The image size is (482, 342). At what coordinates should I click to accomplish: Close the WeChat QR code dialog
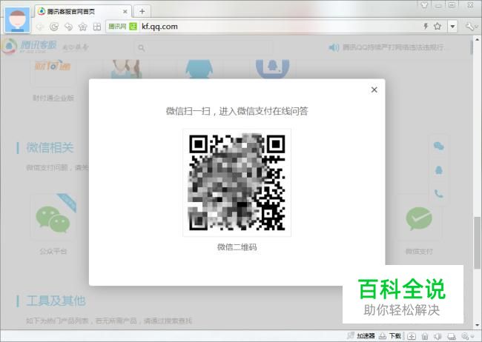pos(374,90)
